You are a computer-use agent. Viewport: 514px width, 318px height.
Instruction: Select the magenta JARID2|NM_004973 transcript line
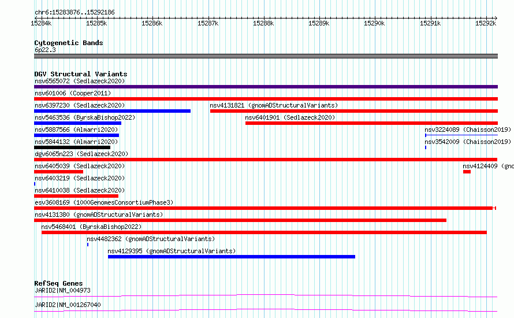266,296
